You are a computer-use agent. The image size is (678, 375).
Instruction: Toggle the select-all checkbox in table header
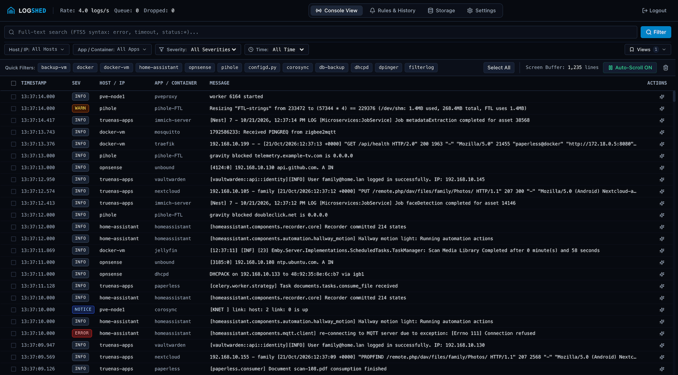click(x=14, y=83)
